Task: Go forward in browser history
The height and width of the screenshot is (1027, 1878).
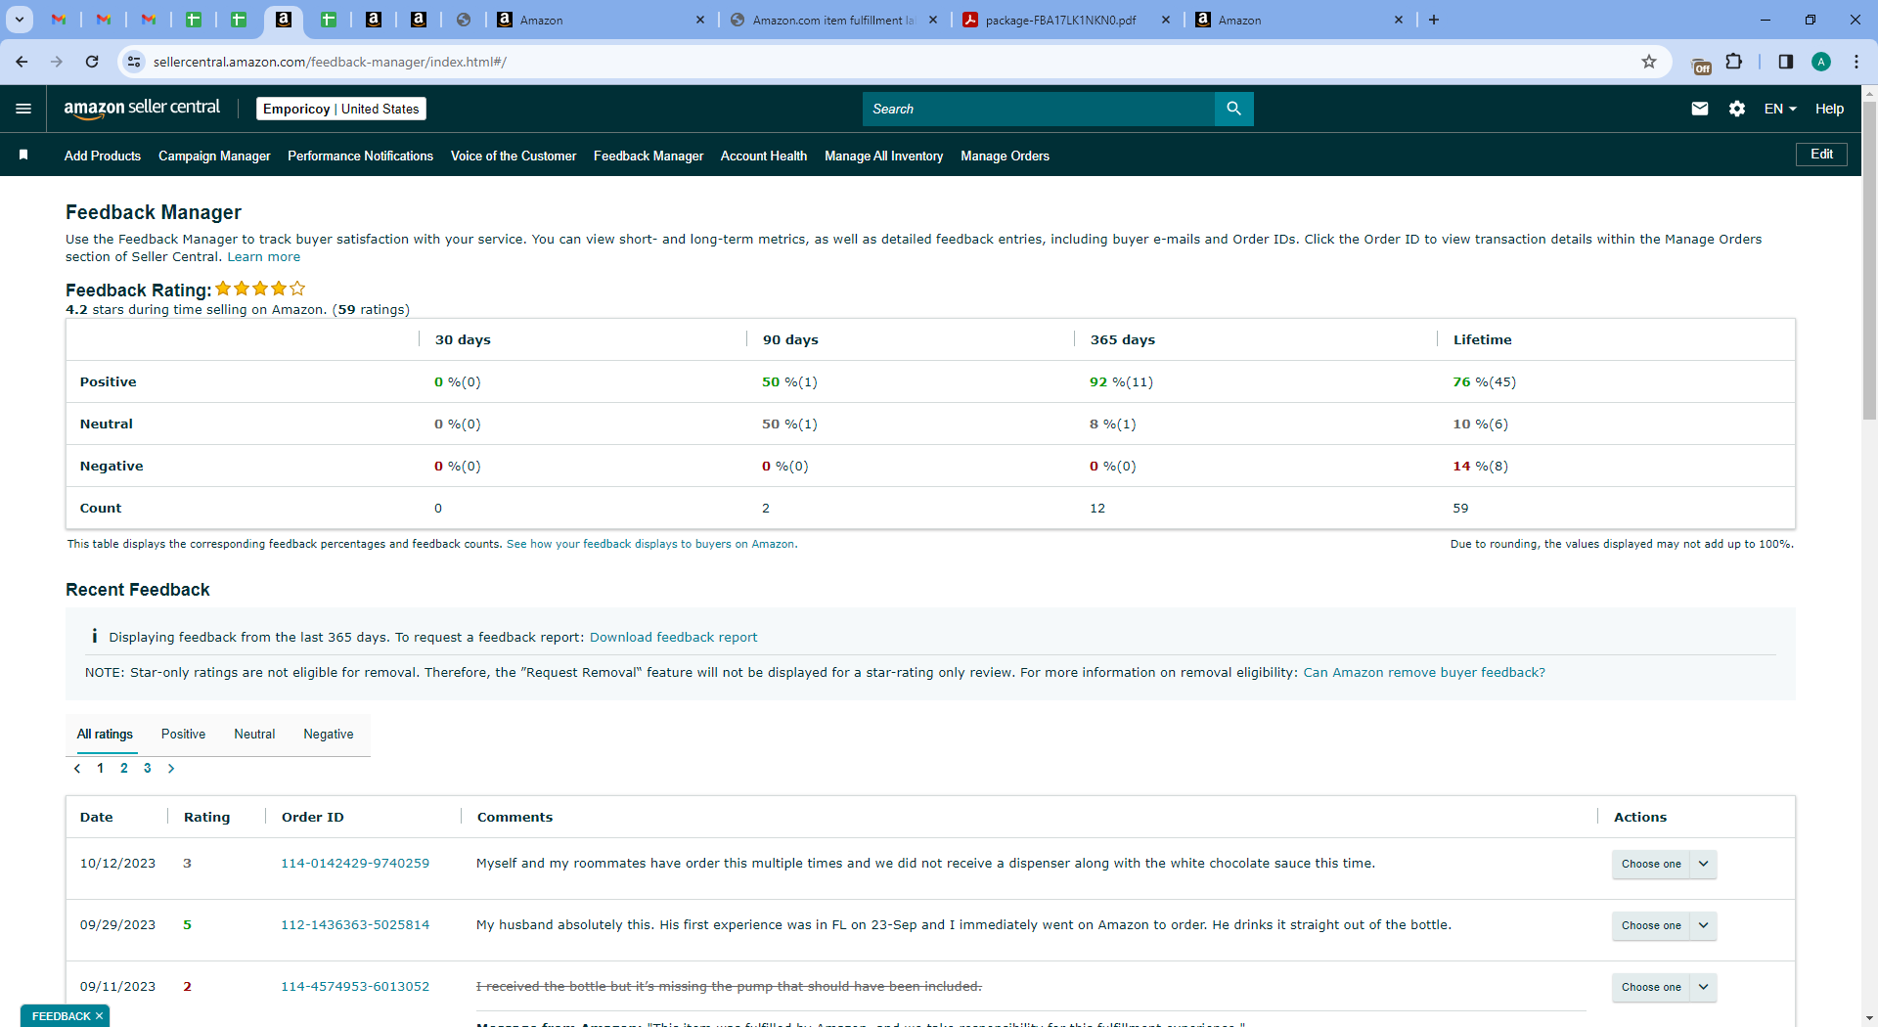Action: [x=57, y=62]
